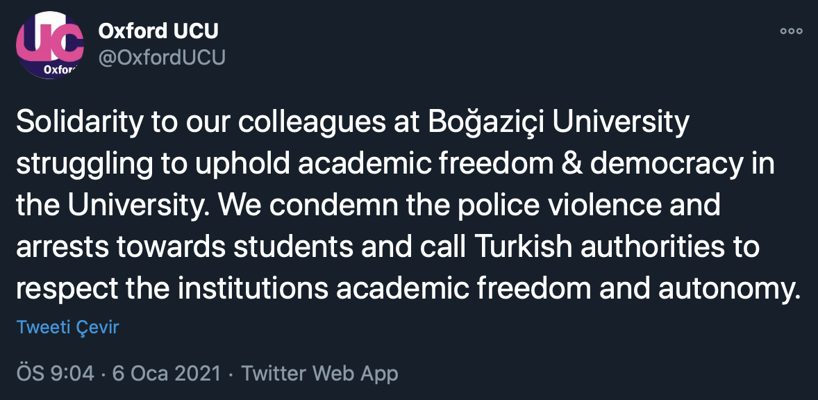This screenshot has width=818, height=400.
Task: Visit the @OxfordUCU handle link
Action: [162, 57]
